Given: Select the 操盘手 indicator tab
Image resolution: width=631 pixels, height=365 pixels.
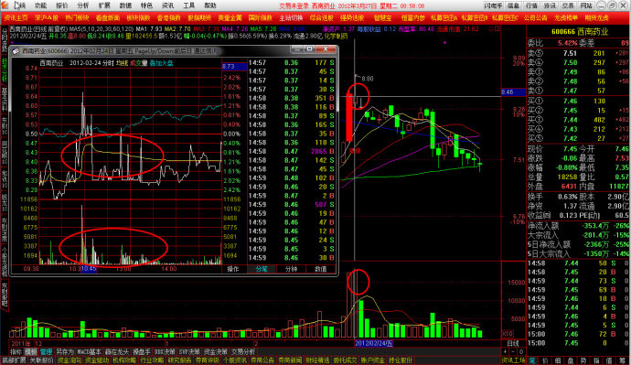Looking at the screenshot, I should point(142,351).
